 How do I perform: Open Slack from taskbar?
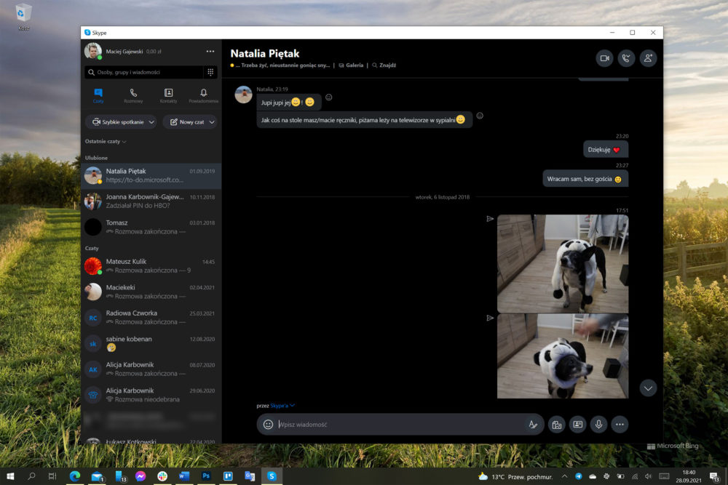(x=162, y=476)
